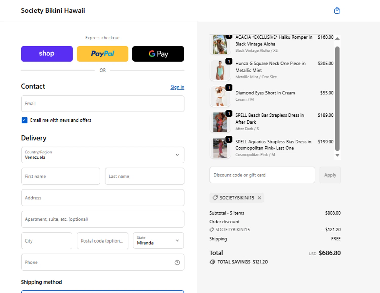The image size is (380, 293).
Task: Click the scroll down arrow in order list
Action: pyautogui.click(x=337, y=155)
